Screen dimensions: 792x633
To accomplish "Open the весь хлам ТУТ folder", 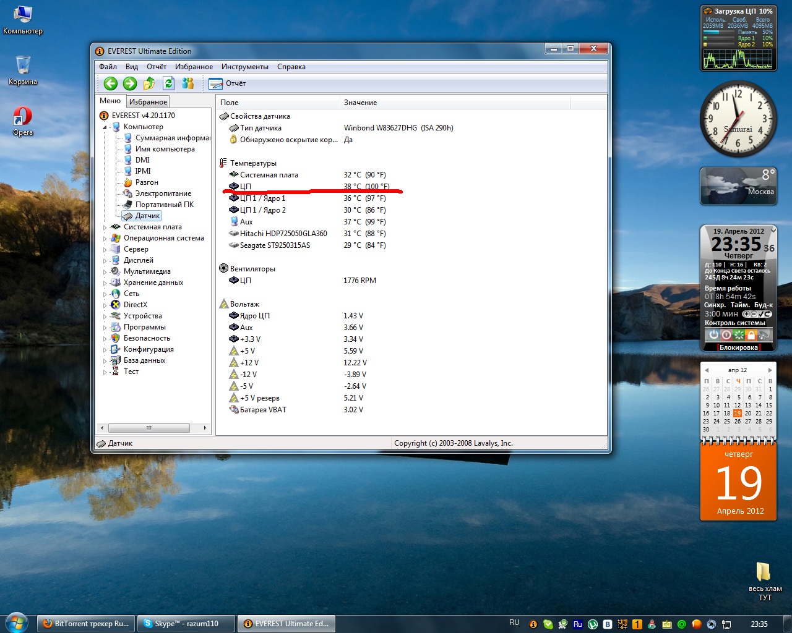I will tap(765, 581).
